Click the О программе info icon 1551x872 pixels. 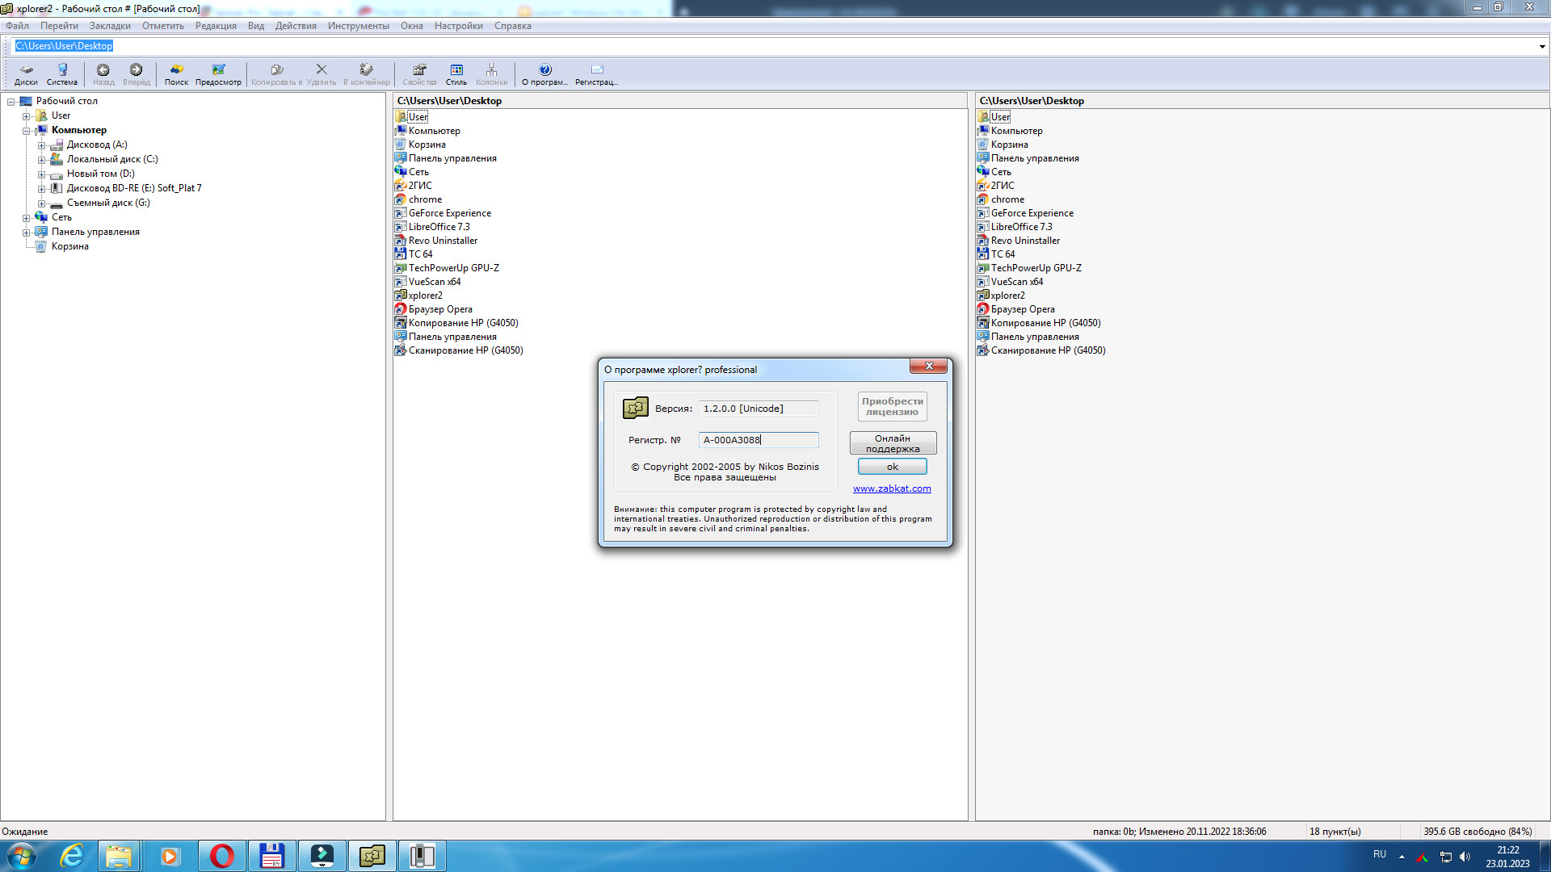click(544, 73)
